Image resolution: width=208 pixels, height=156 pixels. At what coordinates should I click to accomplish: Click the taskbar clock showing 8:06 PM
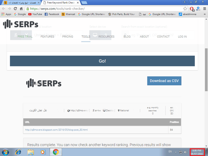(x=197, y=152)
